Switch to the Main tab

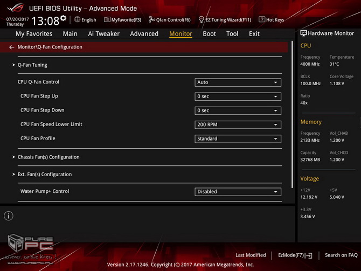[x=70, y=34]
